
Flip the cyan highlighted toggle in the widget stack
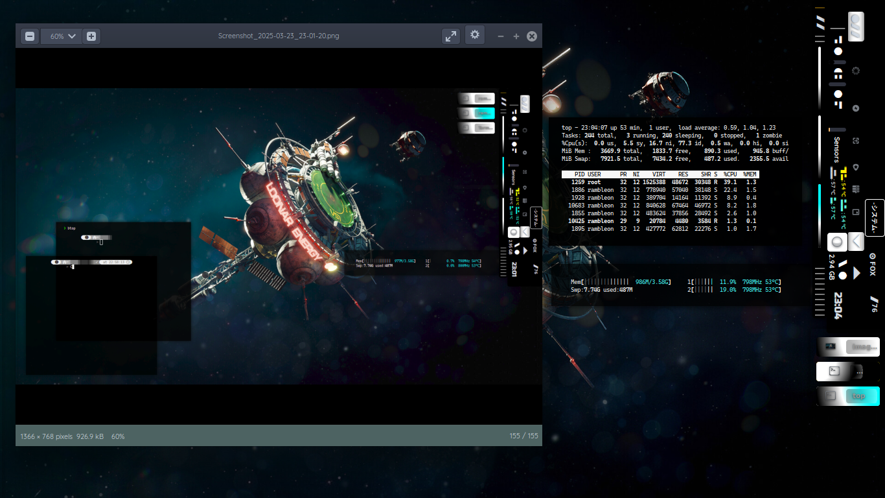[x=477, y=112]
